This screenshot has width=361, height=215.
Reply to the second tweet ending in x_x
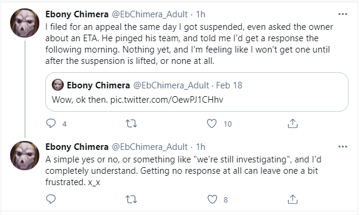point(51,199)
